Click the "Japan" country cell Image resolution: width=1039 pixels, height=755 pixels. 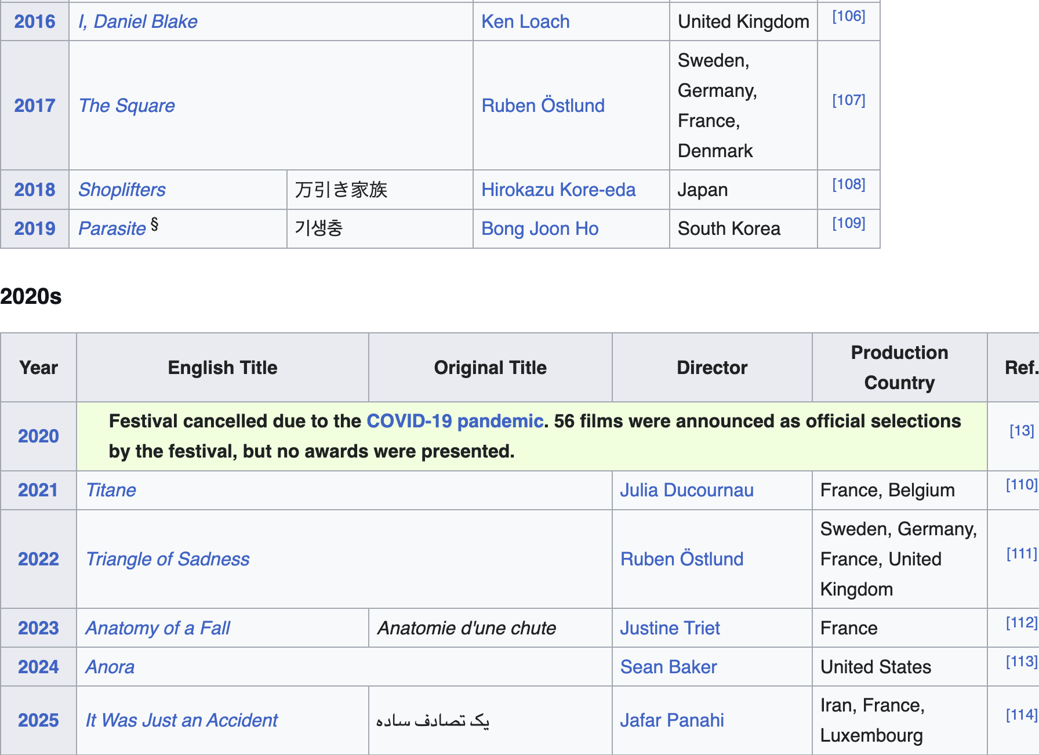[743, 190]
